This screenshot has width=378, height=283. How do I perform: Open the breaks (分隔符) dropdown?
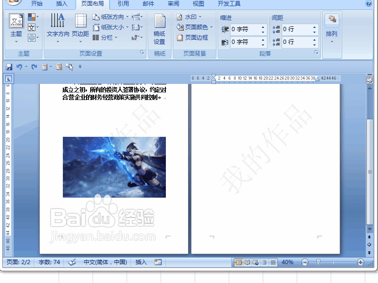click(137, 17)
